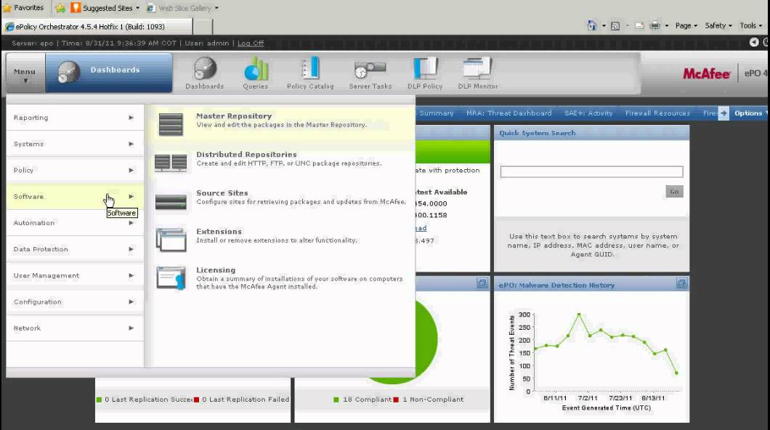The width and height of the screenshot is (770, 430).
Task: Open the Page dropdown menu
Action: (686, 25)
